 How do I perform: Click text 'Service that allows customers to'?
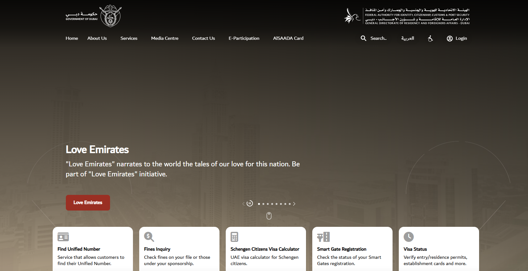(x=91, y=257)
